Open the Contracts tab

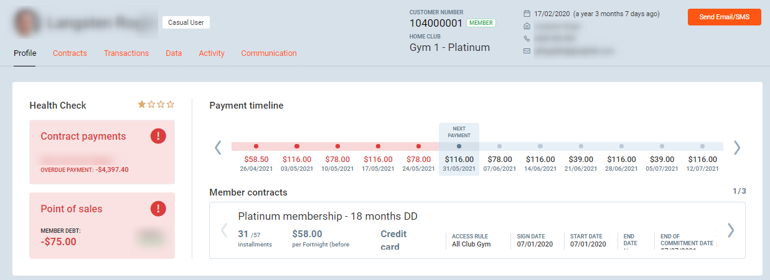point(70,53)
